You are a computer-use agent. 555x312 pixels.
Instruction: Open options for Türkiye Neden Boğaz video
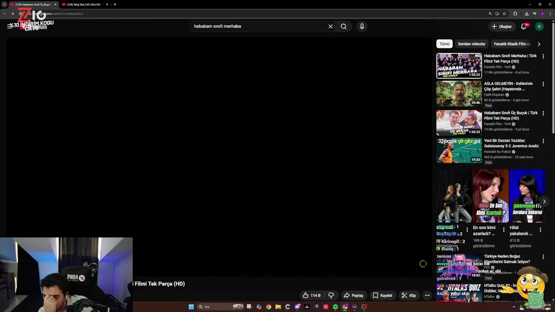tap(543, 257)
